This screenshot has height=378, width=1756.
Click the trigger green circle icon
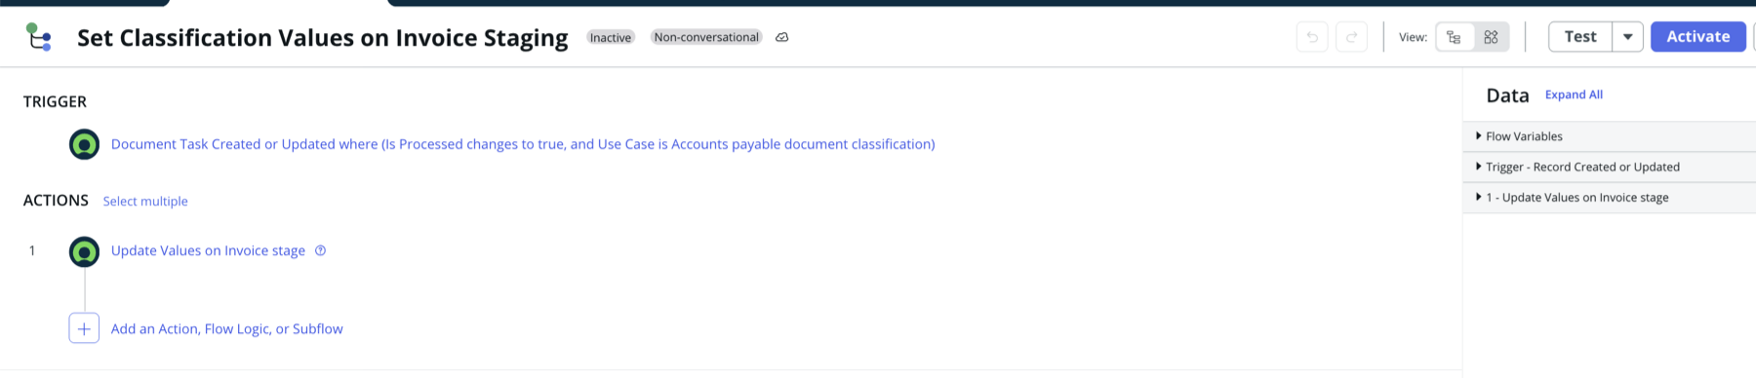85,144
